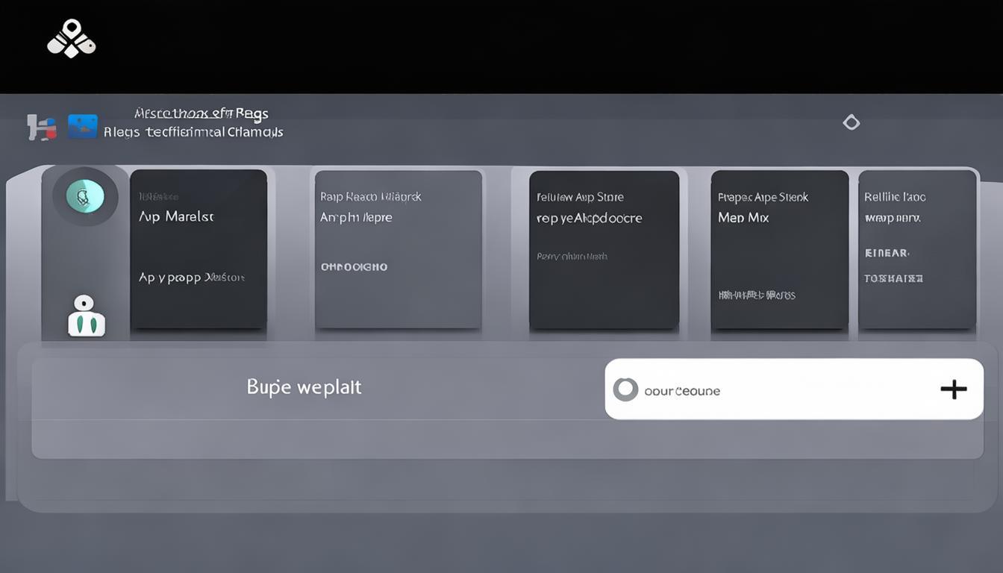The width and height of the screenshot is (1003, 573).
Task: Open the blue square icon in header
Action: (x=82, y=126)
